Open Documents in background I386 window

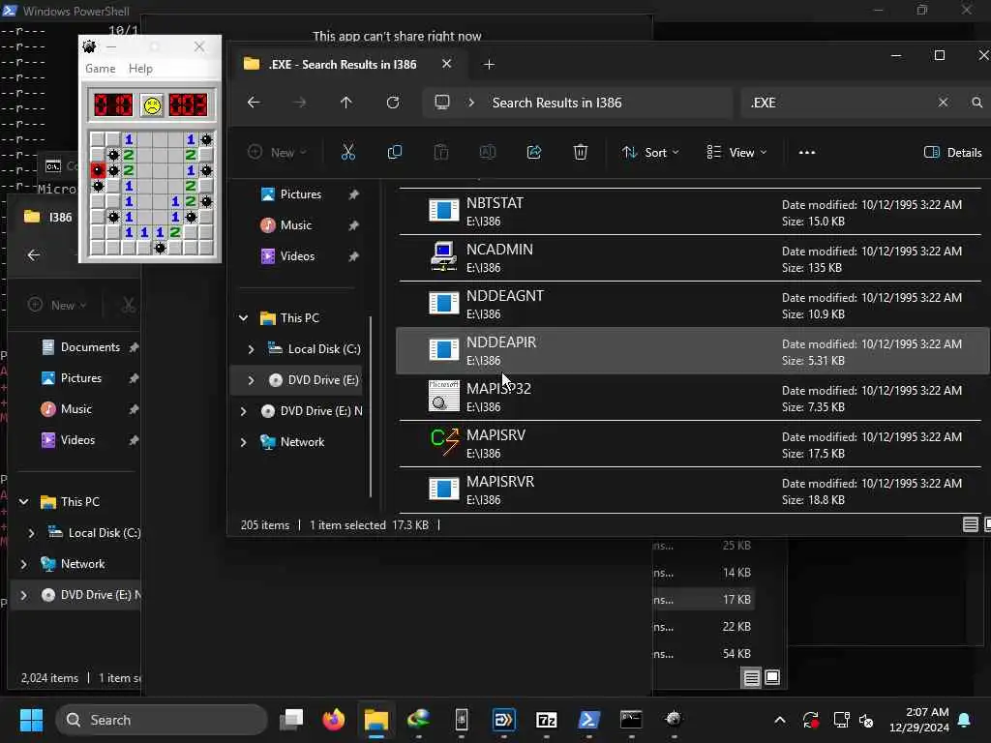tap(90, 347)
